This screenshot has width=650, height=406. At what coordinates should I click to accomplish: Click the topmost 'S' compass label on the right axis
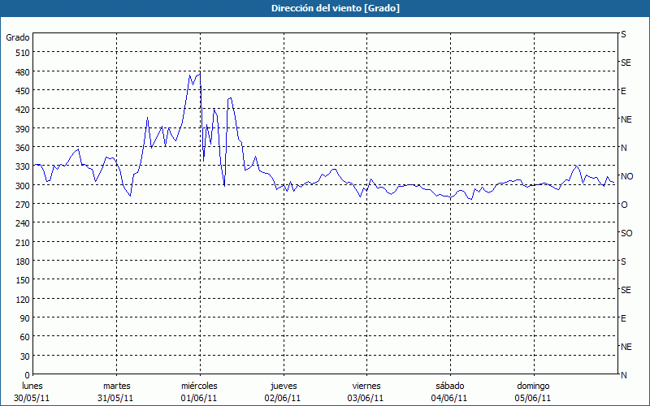coord(623,35)
